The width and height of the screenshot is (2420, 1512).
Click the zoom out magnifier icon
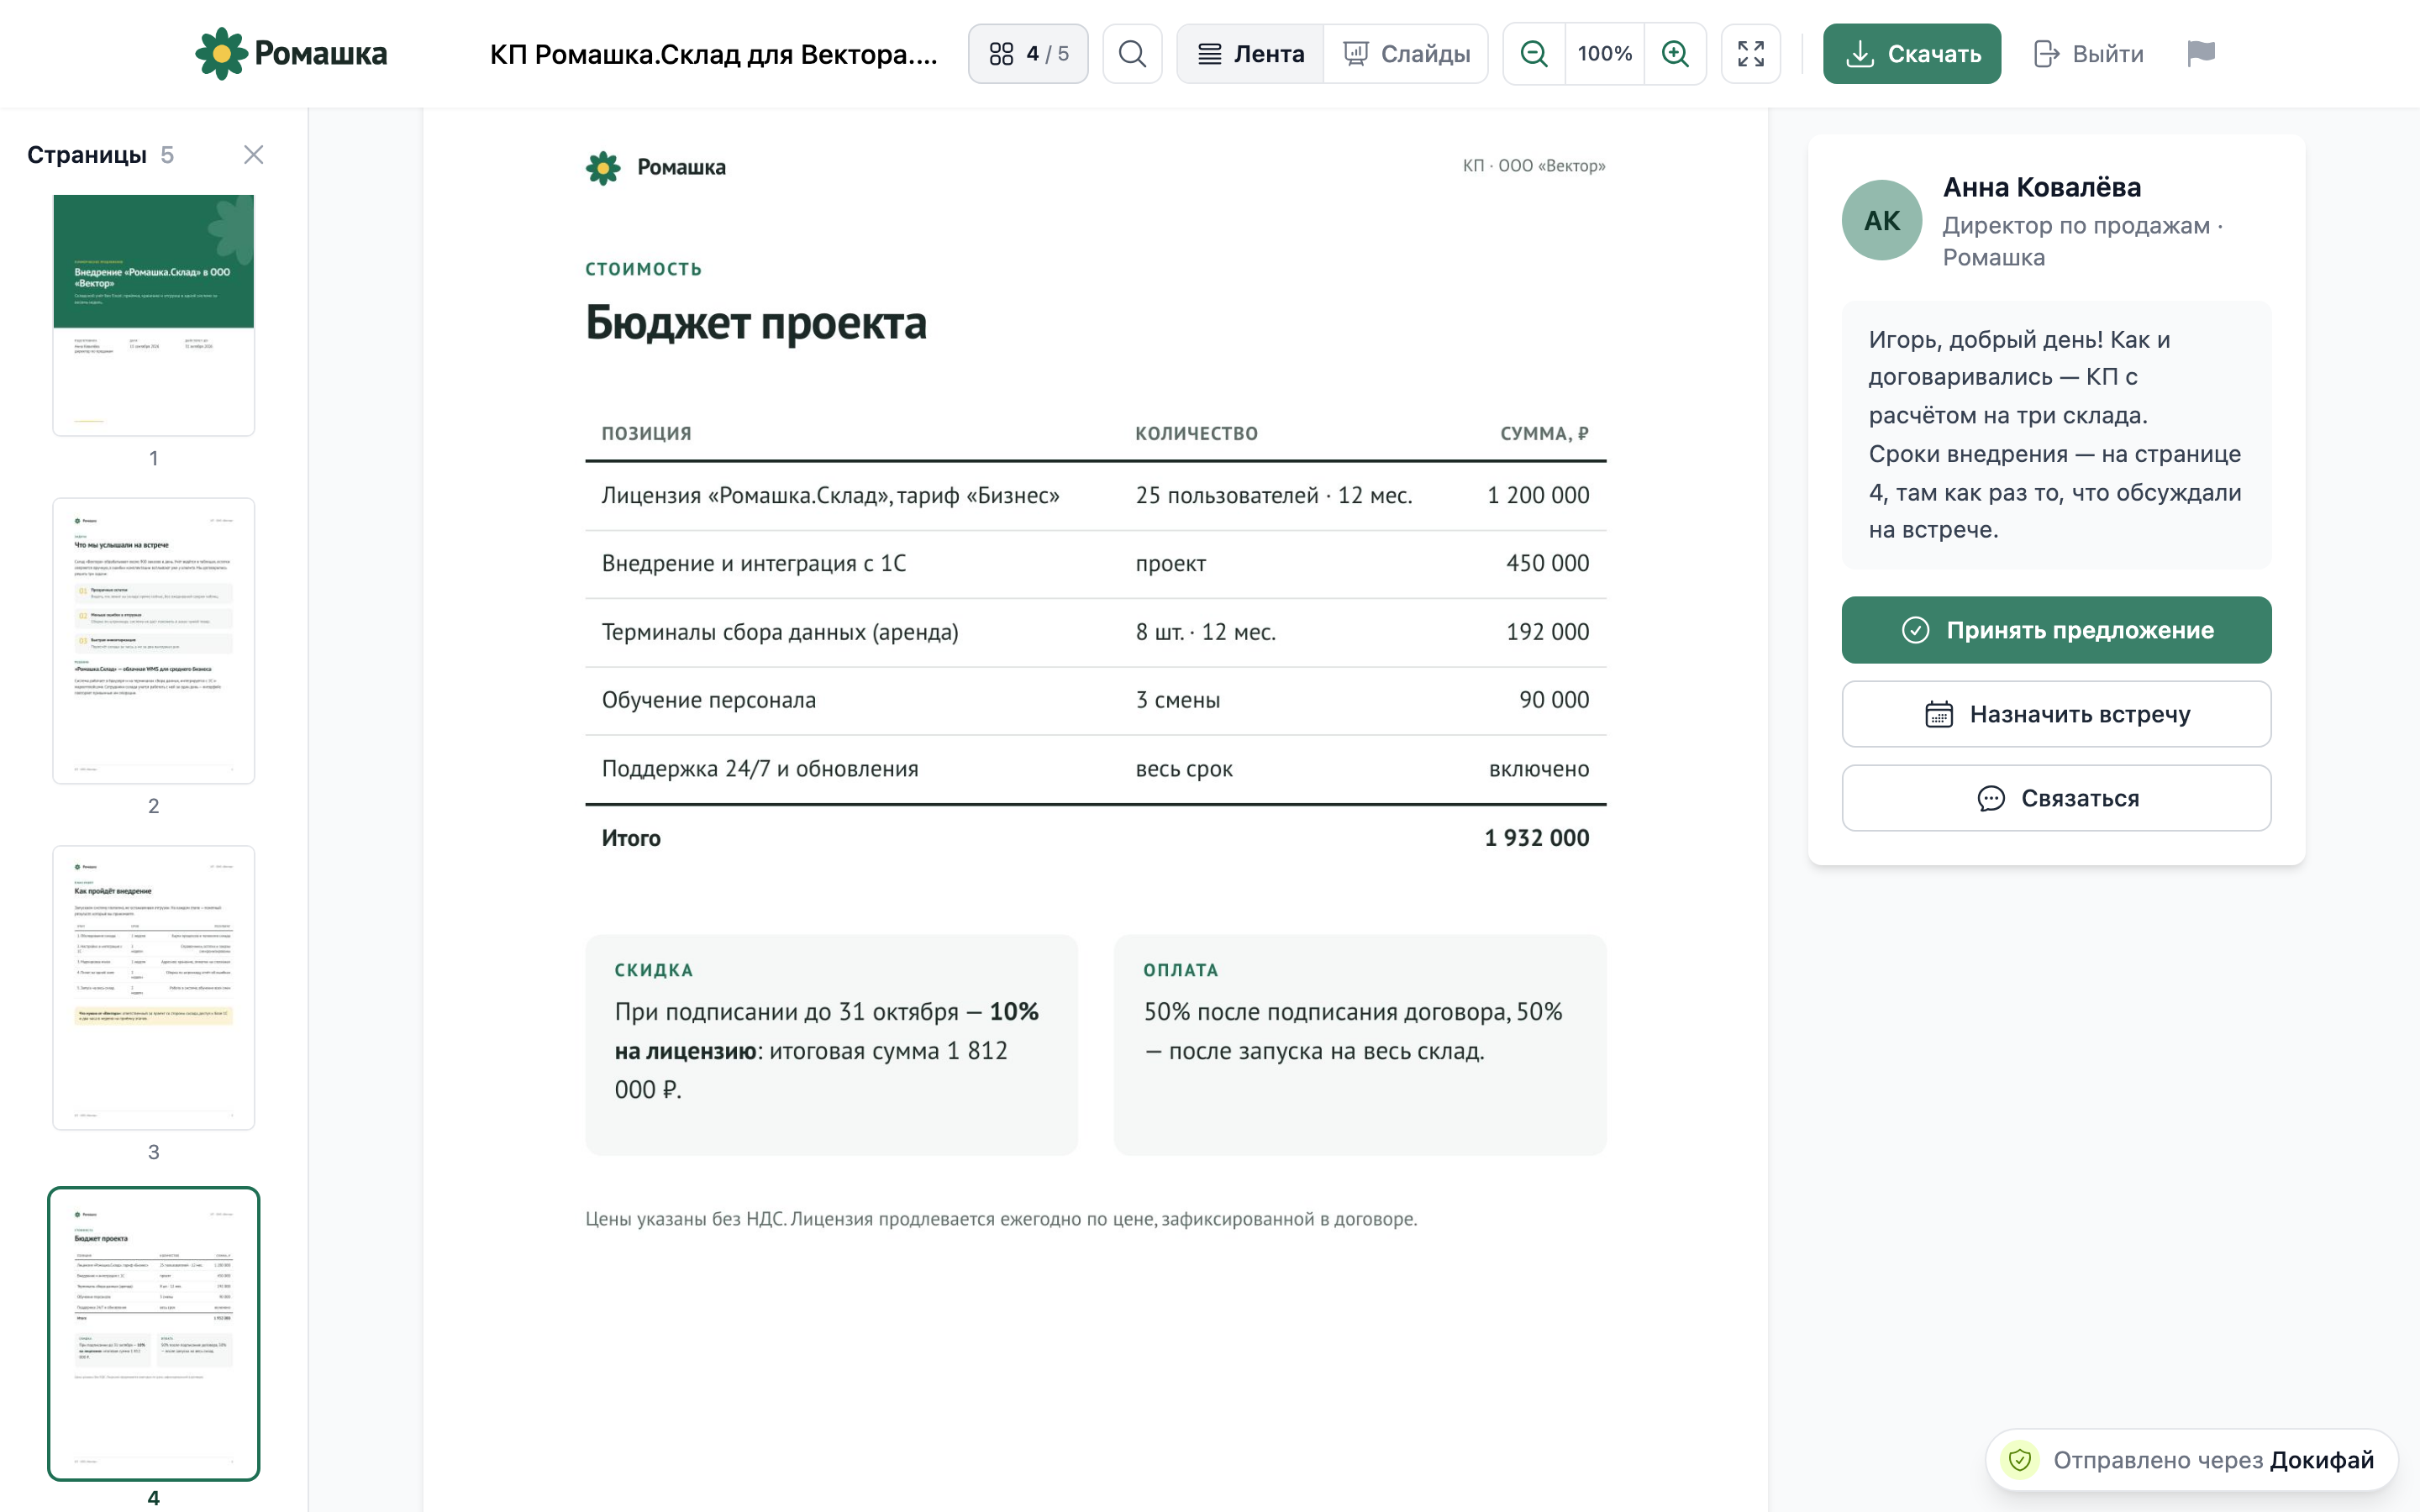[1534, 54]
